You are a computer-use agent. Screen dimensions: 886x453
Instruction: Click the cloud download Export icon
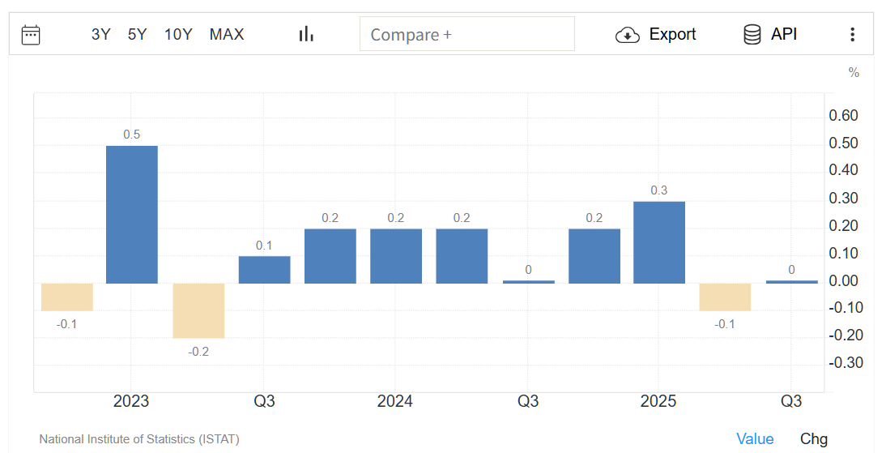click(628, 35)
